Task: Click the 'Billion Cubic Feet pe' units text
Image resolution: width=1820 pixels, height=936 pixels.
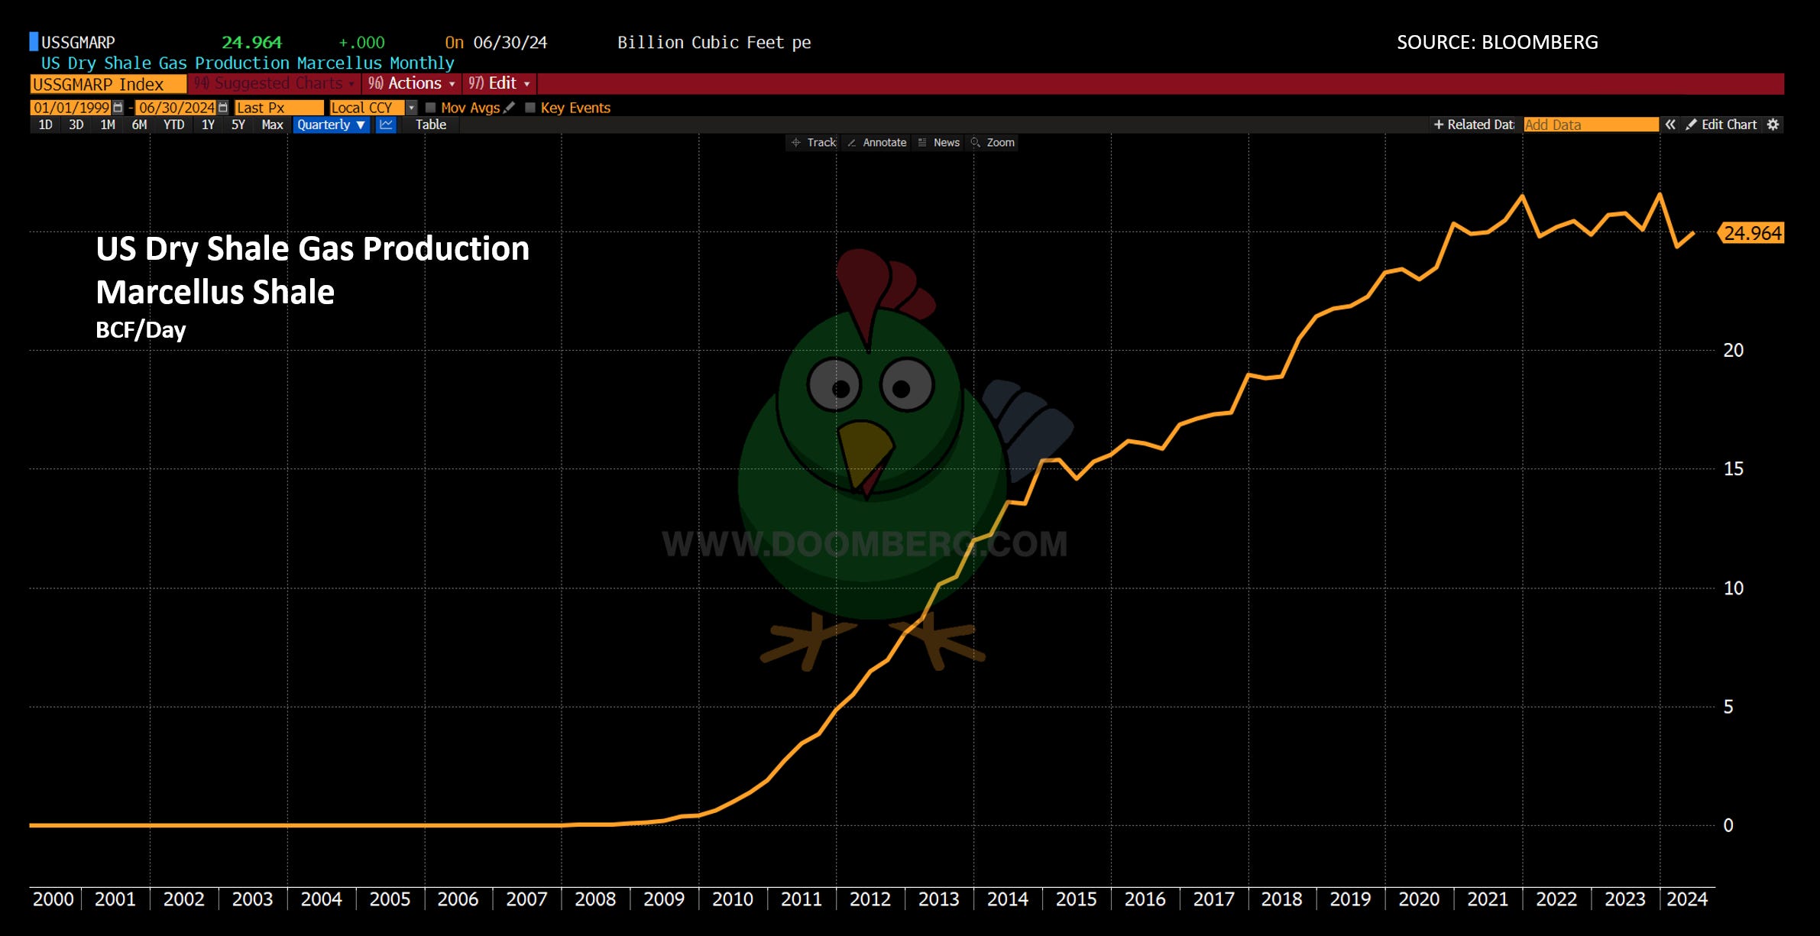Action: pyautogui.click(x=714, y=42)
